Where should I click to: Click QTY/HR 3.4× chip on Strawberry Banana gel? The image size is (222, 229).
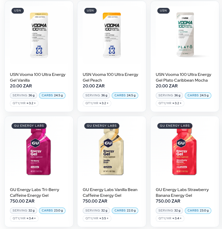click(170, 218)
